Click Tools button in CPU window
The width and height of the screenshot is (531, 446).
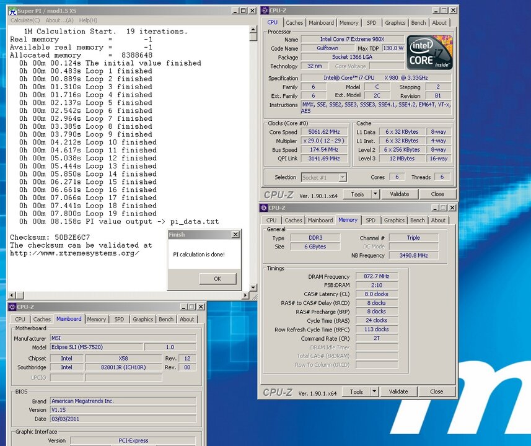click(x=358, y=194)
